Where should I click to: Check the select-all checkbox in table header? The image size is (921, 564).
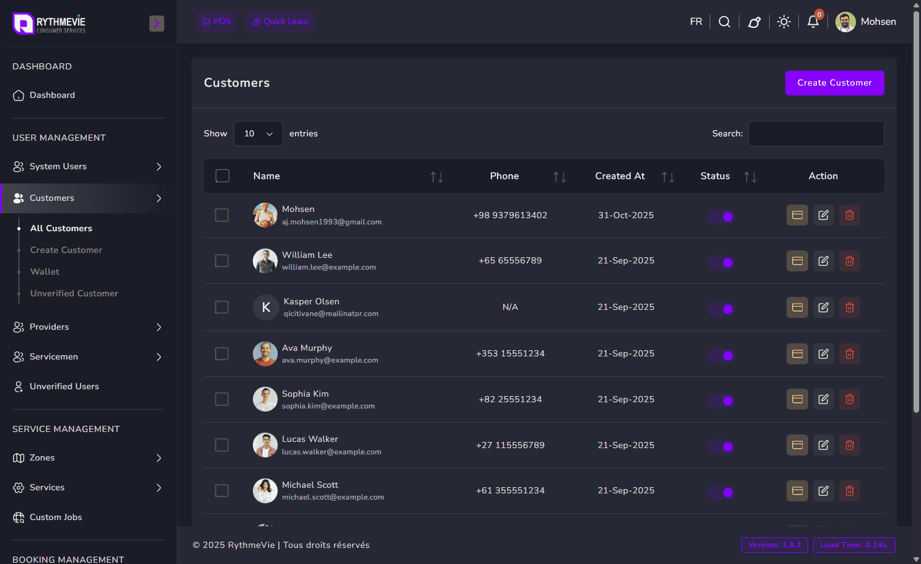tap(223, 176)
